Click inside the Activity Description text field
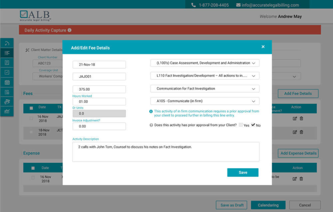The height and width of the screenshot is (212, 333). click(x=166, y=151)
